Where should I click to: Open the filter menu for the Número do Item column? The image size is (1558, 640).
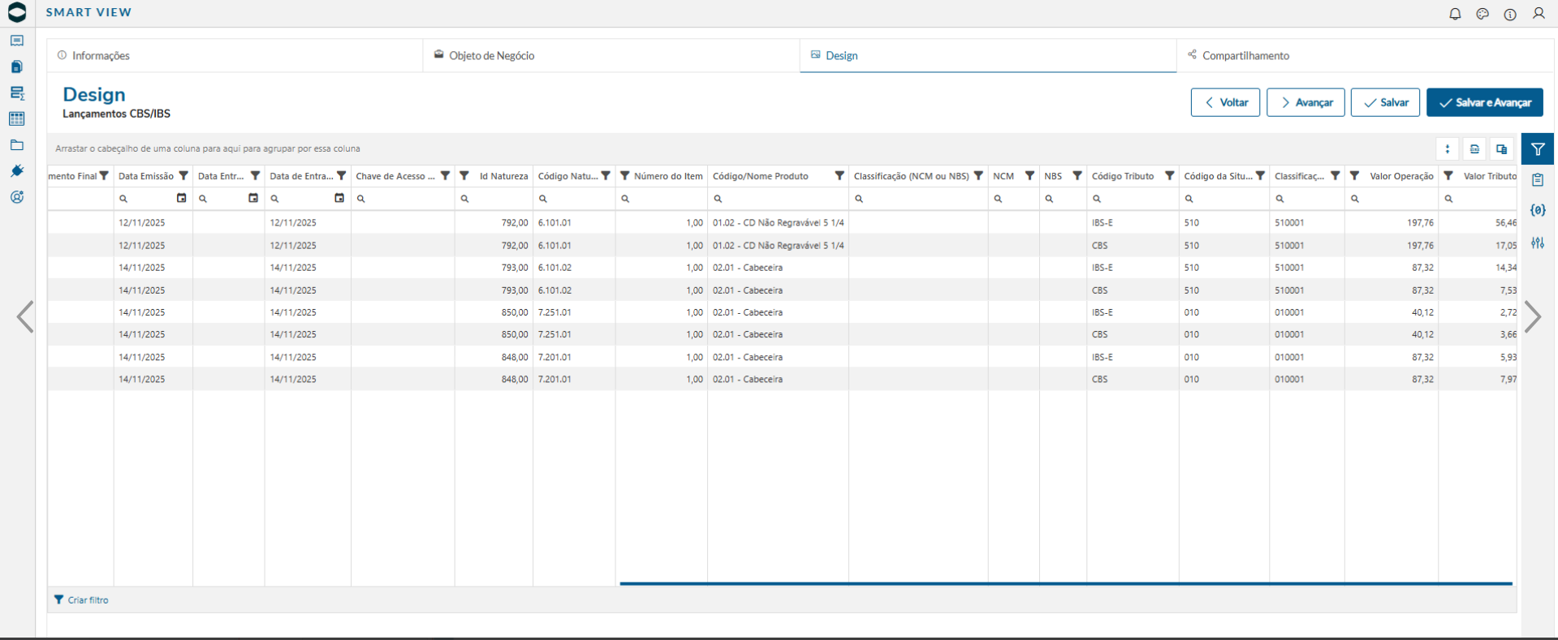(625, 176)
